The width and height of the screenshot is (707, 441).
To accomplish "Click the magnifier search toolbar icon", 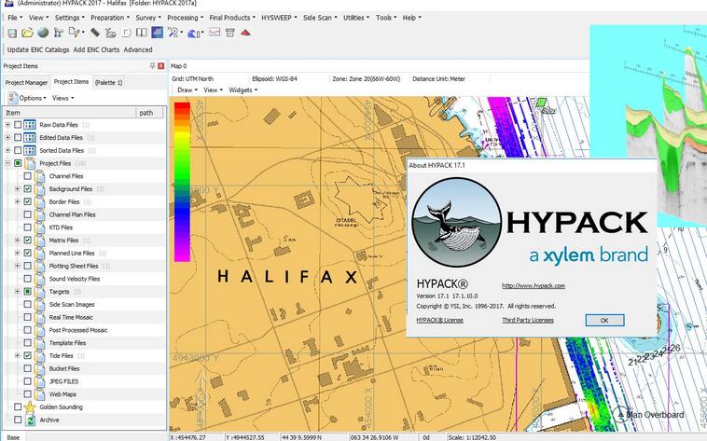I will (173, 33).
